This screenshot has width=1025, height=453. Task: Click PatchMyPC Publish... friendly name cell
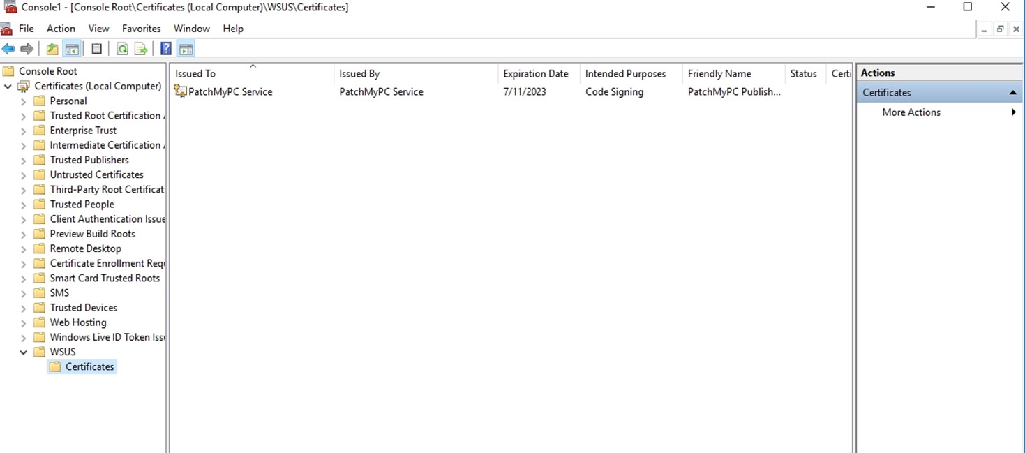734,91
